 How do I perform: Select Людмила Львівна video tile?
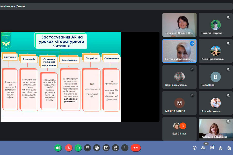tap(179, 25)
